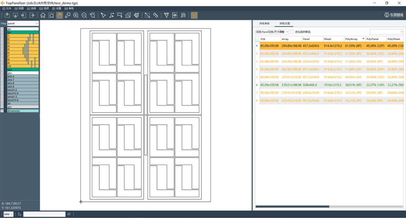Select the blind1-2 layer color bar
The image size is (406, 218).
pos(23,90)
